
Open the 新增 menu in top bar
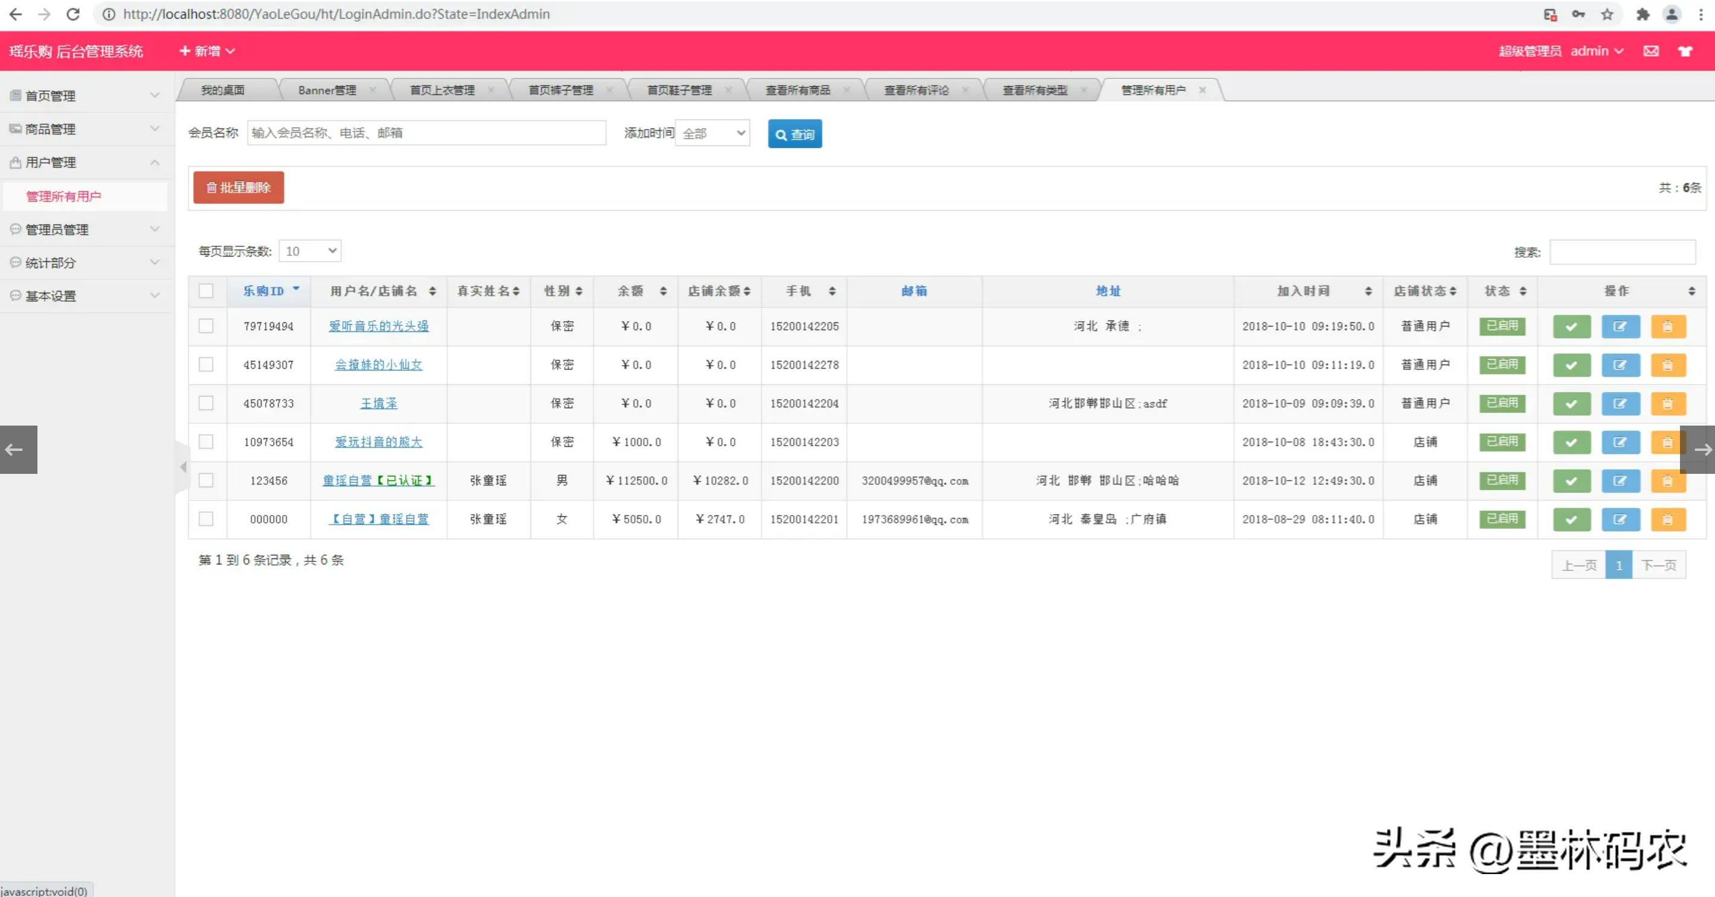click(207, 51)
